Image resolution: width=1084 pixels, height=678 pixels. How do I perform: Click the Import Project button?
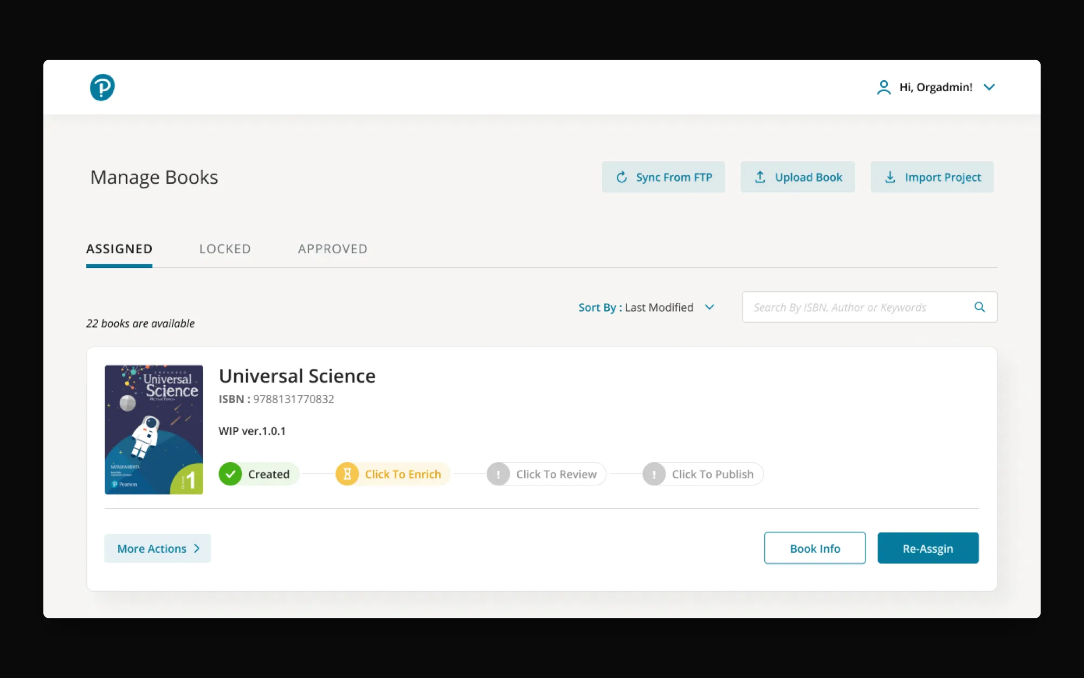[x=932, y=177]
